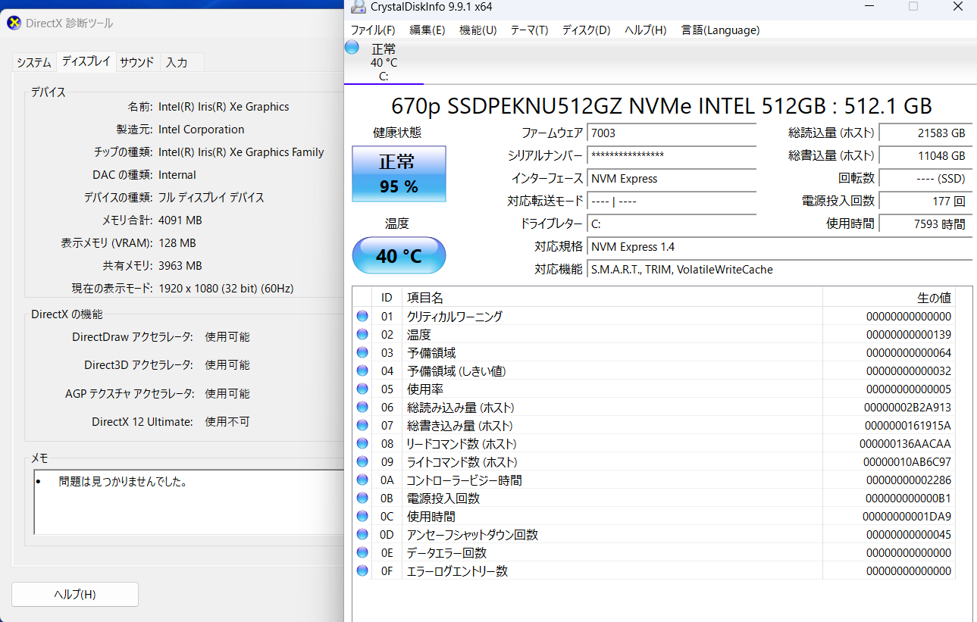The width and height of the screenshot is (977, 622).
Task: Click the 問題は見つかりませんでした memo text box
Action: click(189, 502)
